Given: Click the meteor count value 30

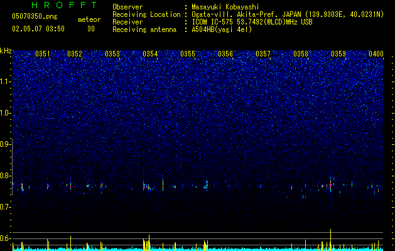Looking at the screenshot, I should [x=91, y=29].
